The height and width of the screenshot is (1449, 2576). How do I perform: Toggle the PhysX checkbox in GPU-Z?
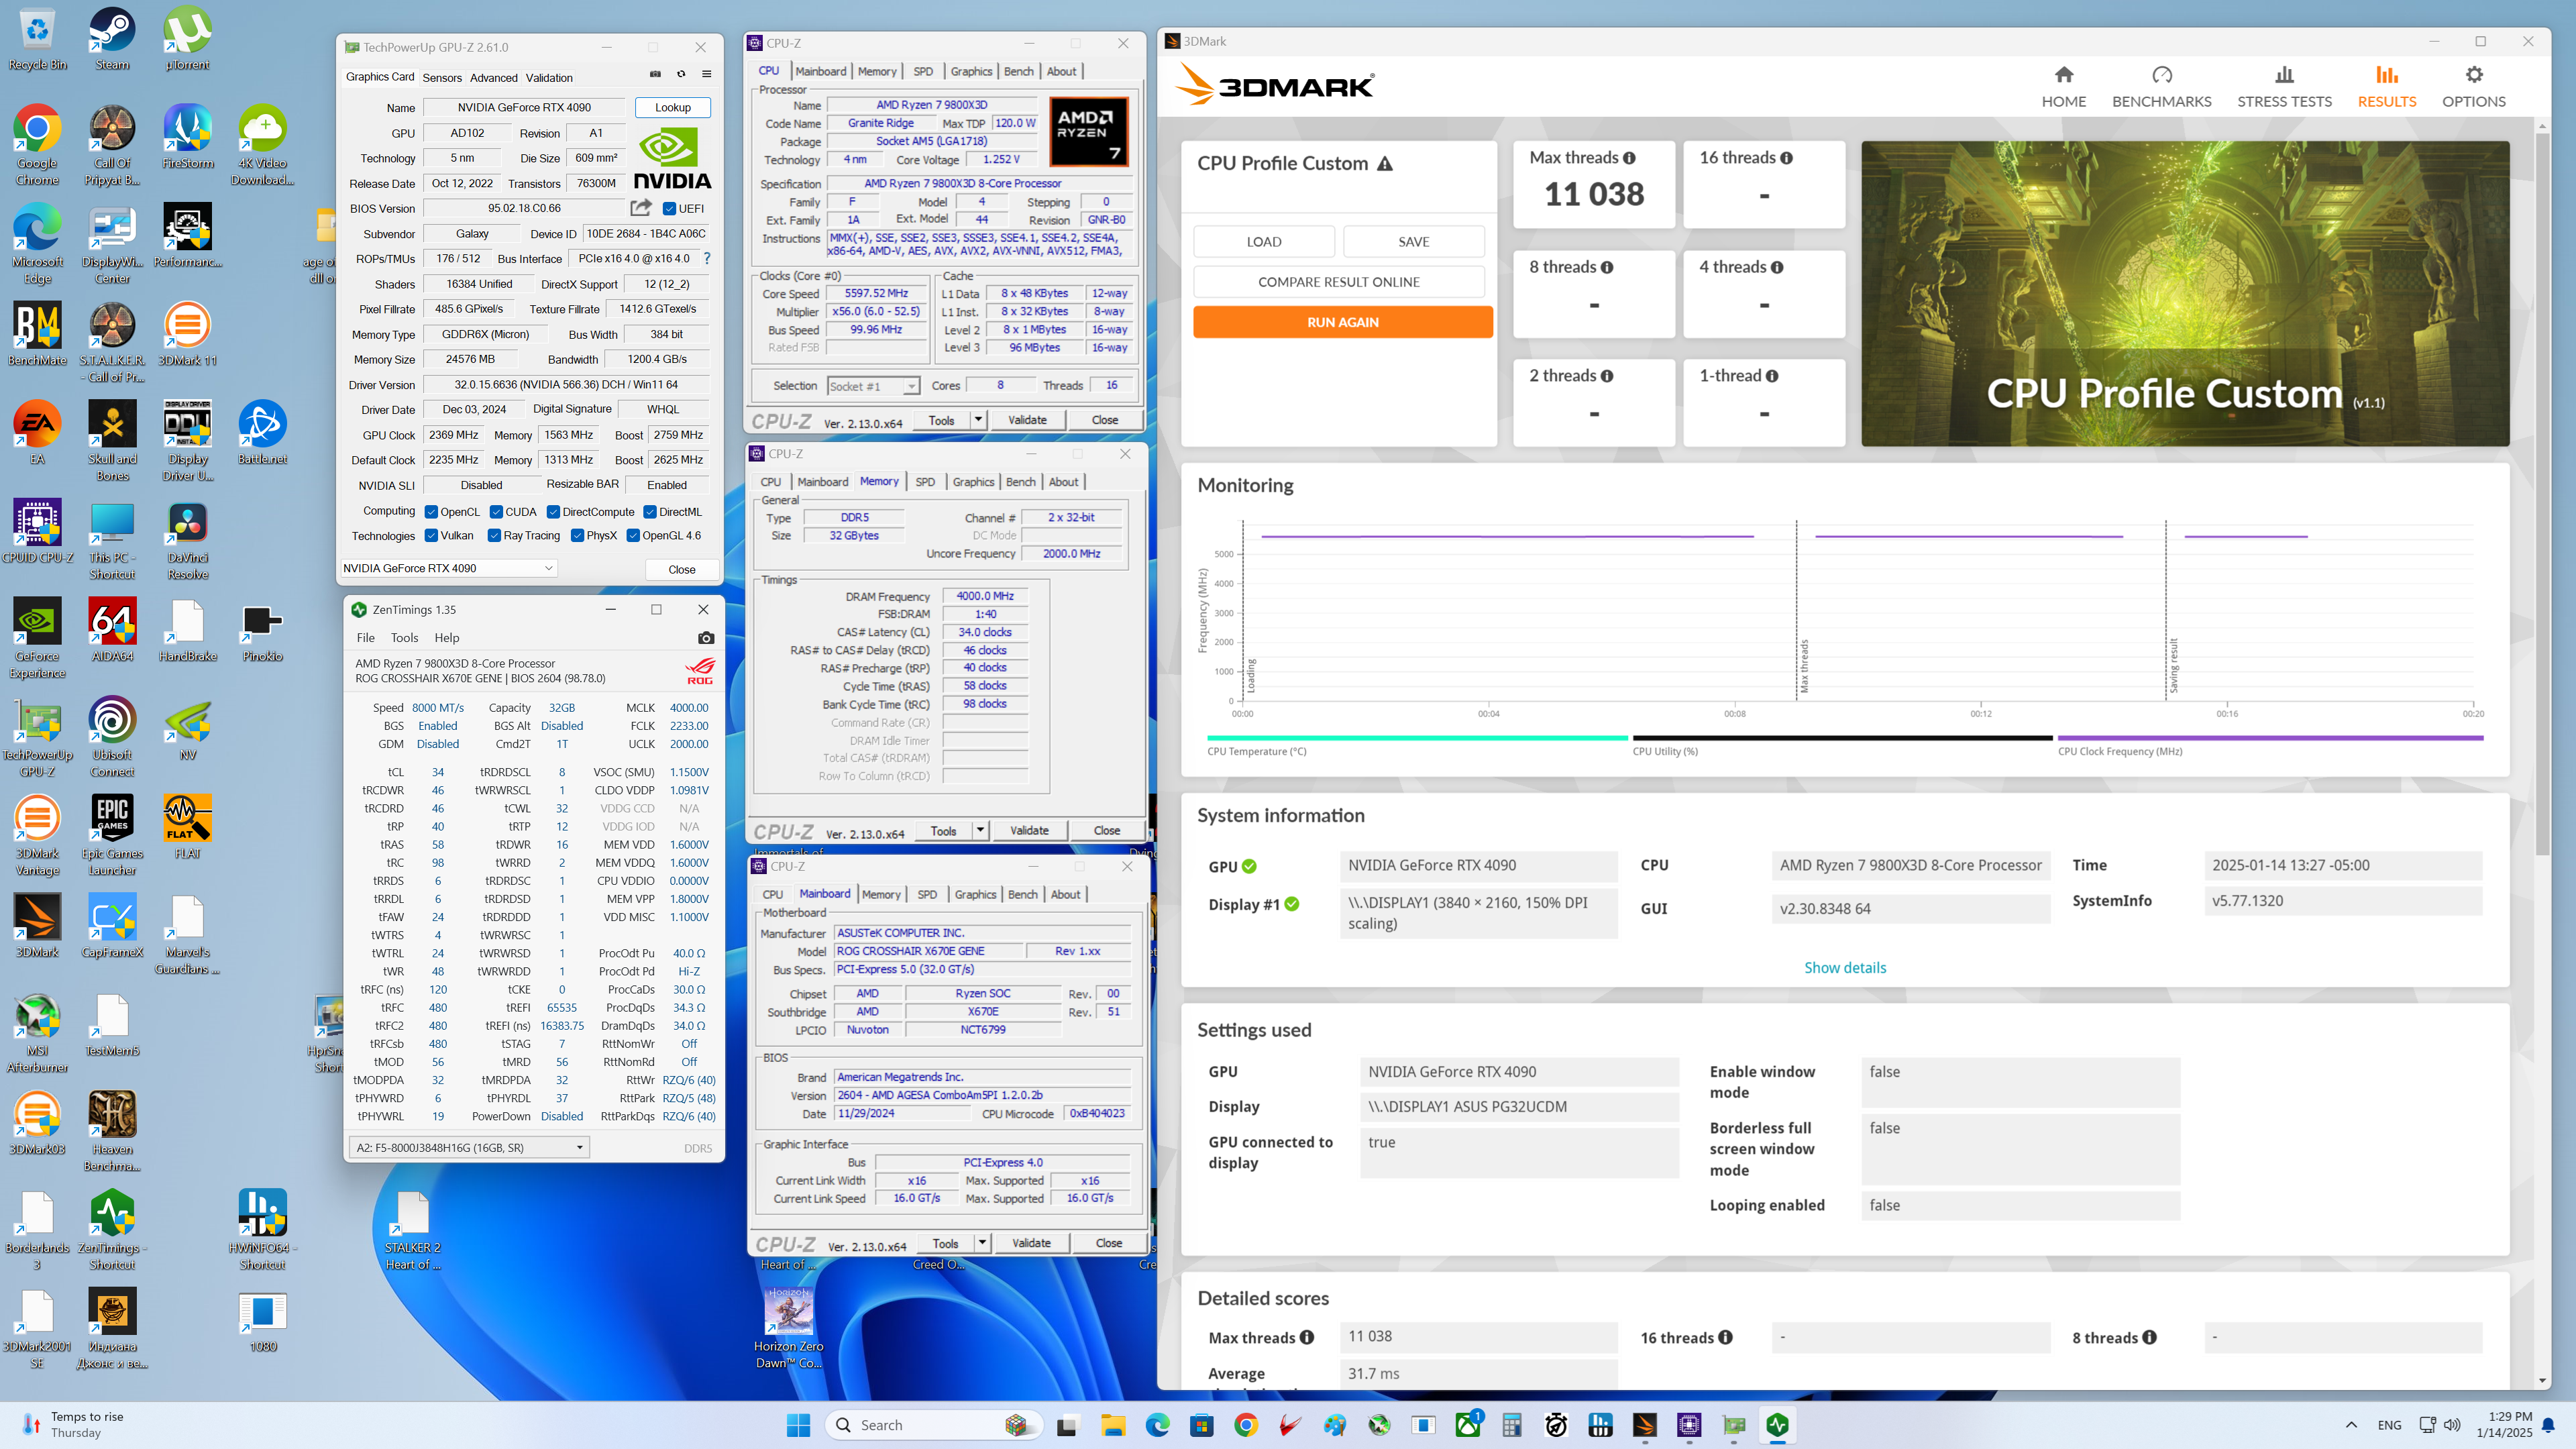click(577, 536)
